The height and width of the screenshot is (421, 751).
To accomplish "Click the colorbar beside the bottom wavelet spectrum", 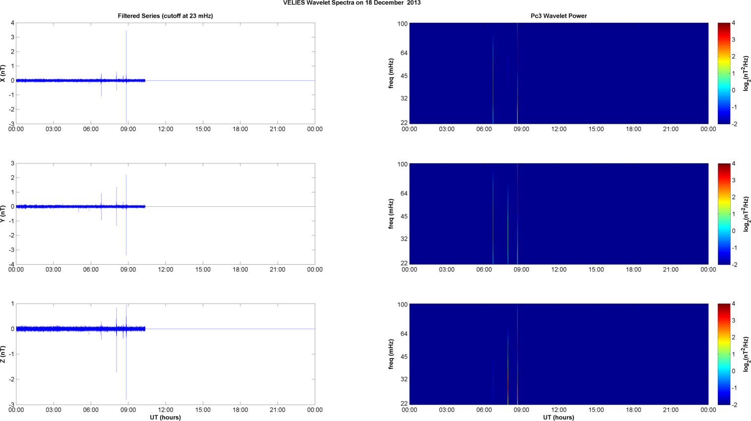I will pyautogui.click(x=724, y=354).
